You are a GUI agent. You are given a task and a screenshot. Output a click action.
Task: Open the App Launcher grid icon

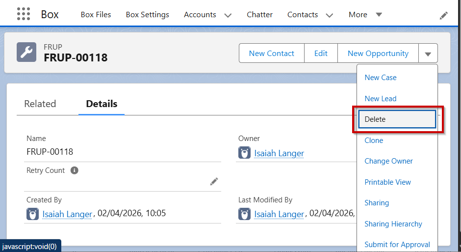click(24, 14)
